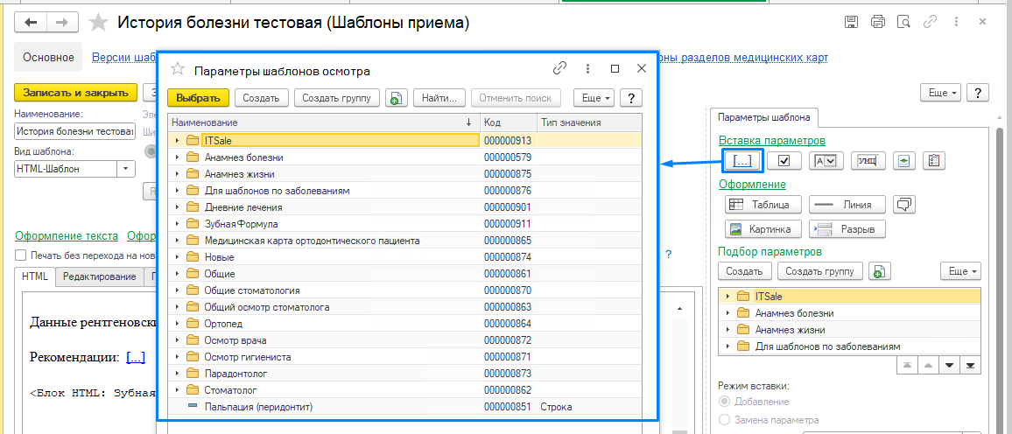Viewport: 1012px width, 434px height.
Task: Select the Основное section
Action: 48,58
